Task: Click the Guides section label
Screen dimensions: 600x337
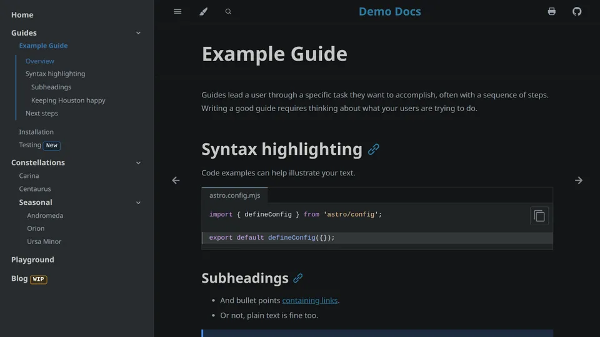Action: (24, 33)
